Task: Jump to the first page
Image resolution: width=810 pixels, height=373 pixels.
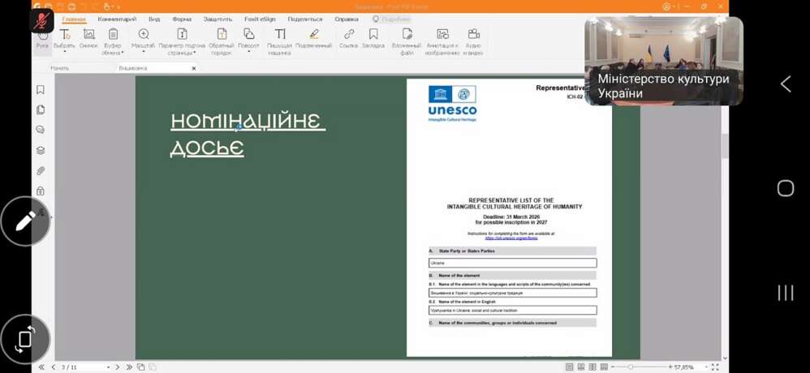Action: click(x=42, y=367)
